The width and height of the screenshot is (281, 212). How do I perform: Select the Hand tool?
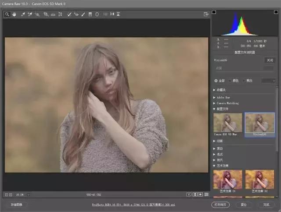click(x=14, y=14)
